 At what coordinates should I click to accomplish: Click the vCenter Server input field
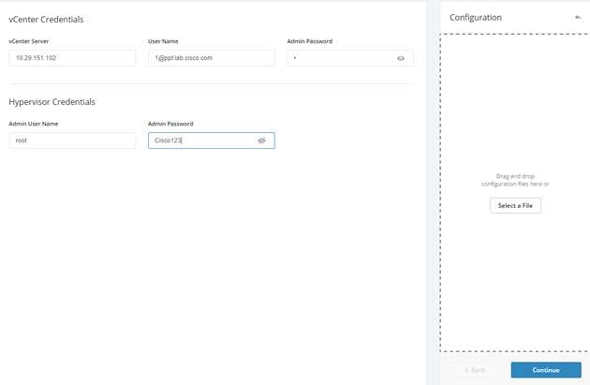pyautogui.click(x=72, y=58)
